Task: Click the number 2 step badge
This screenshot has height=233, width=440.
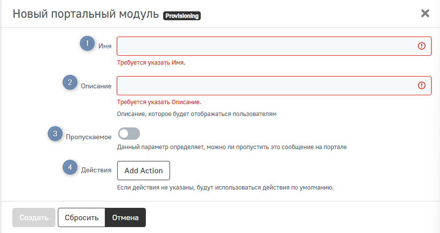Action: coord(70,82)
